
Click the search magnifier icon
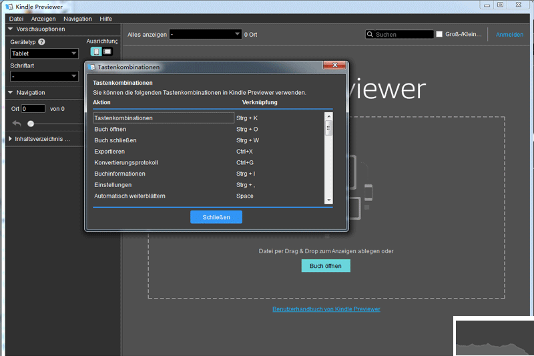click(x=370, y=34)
